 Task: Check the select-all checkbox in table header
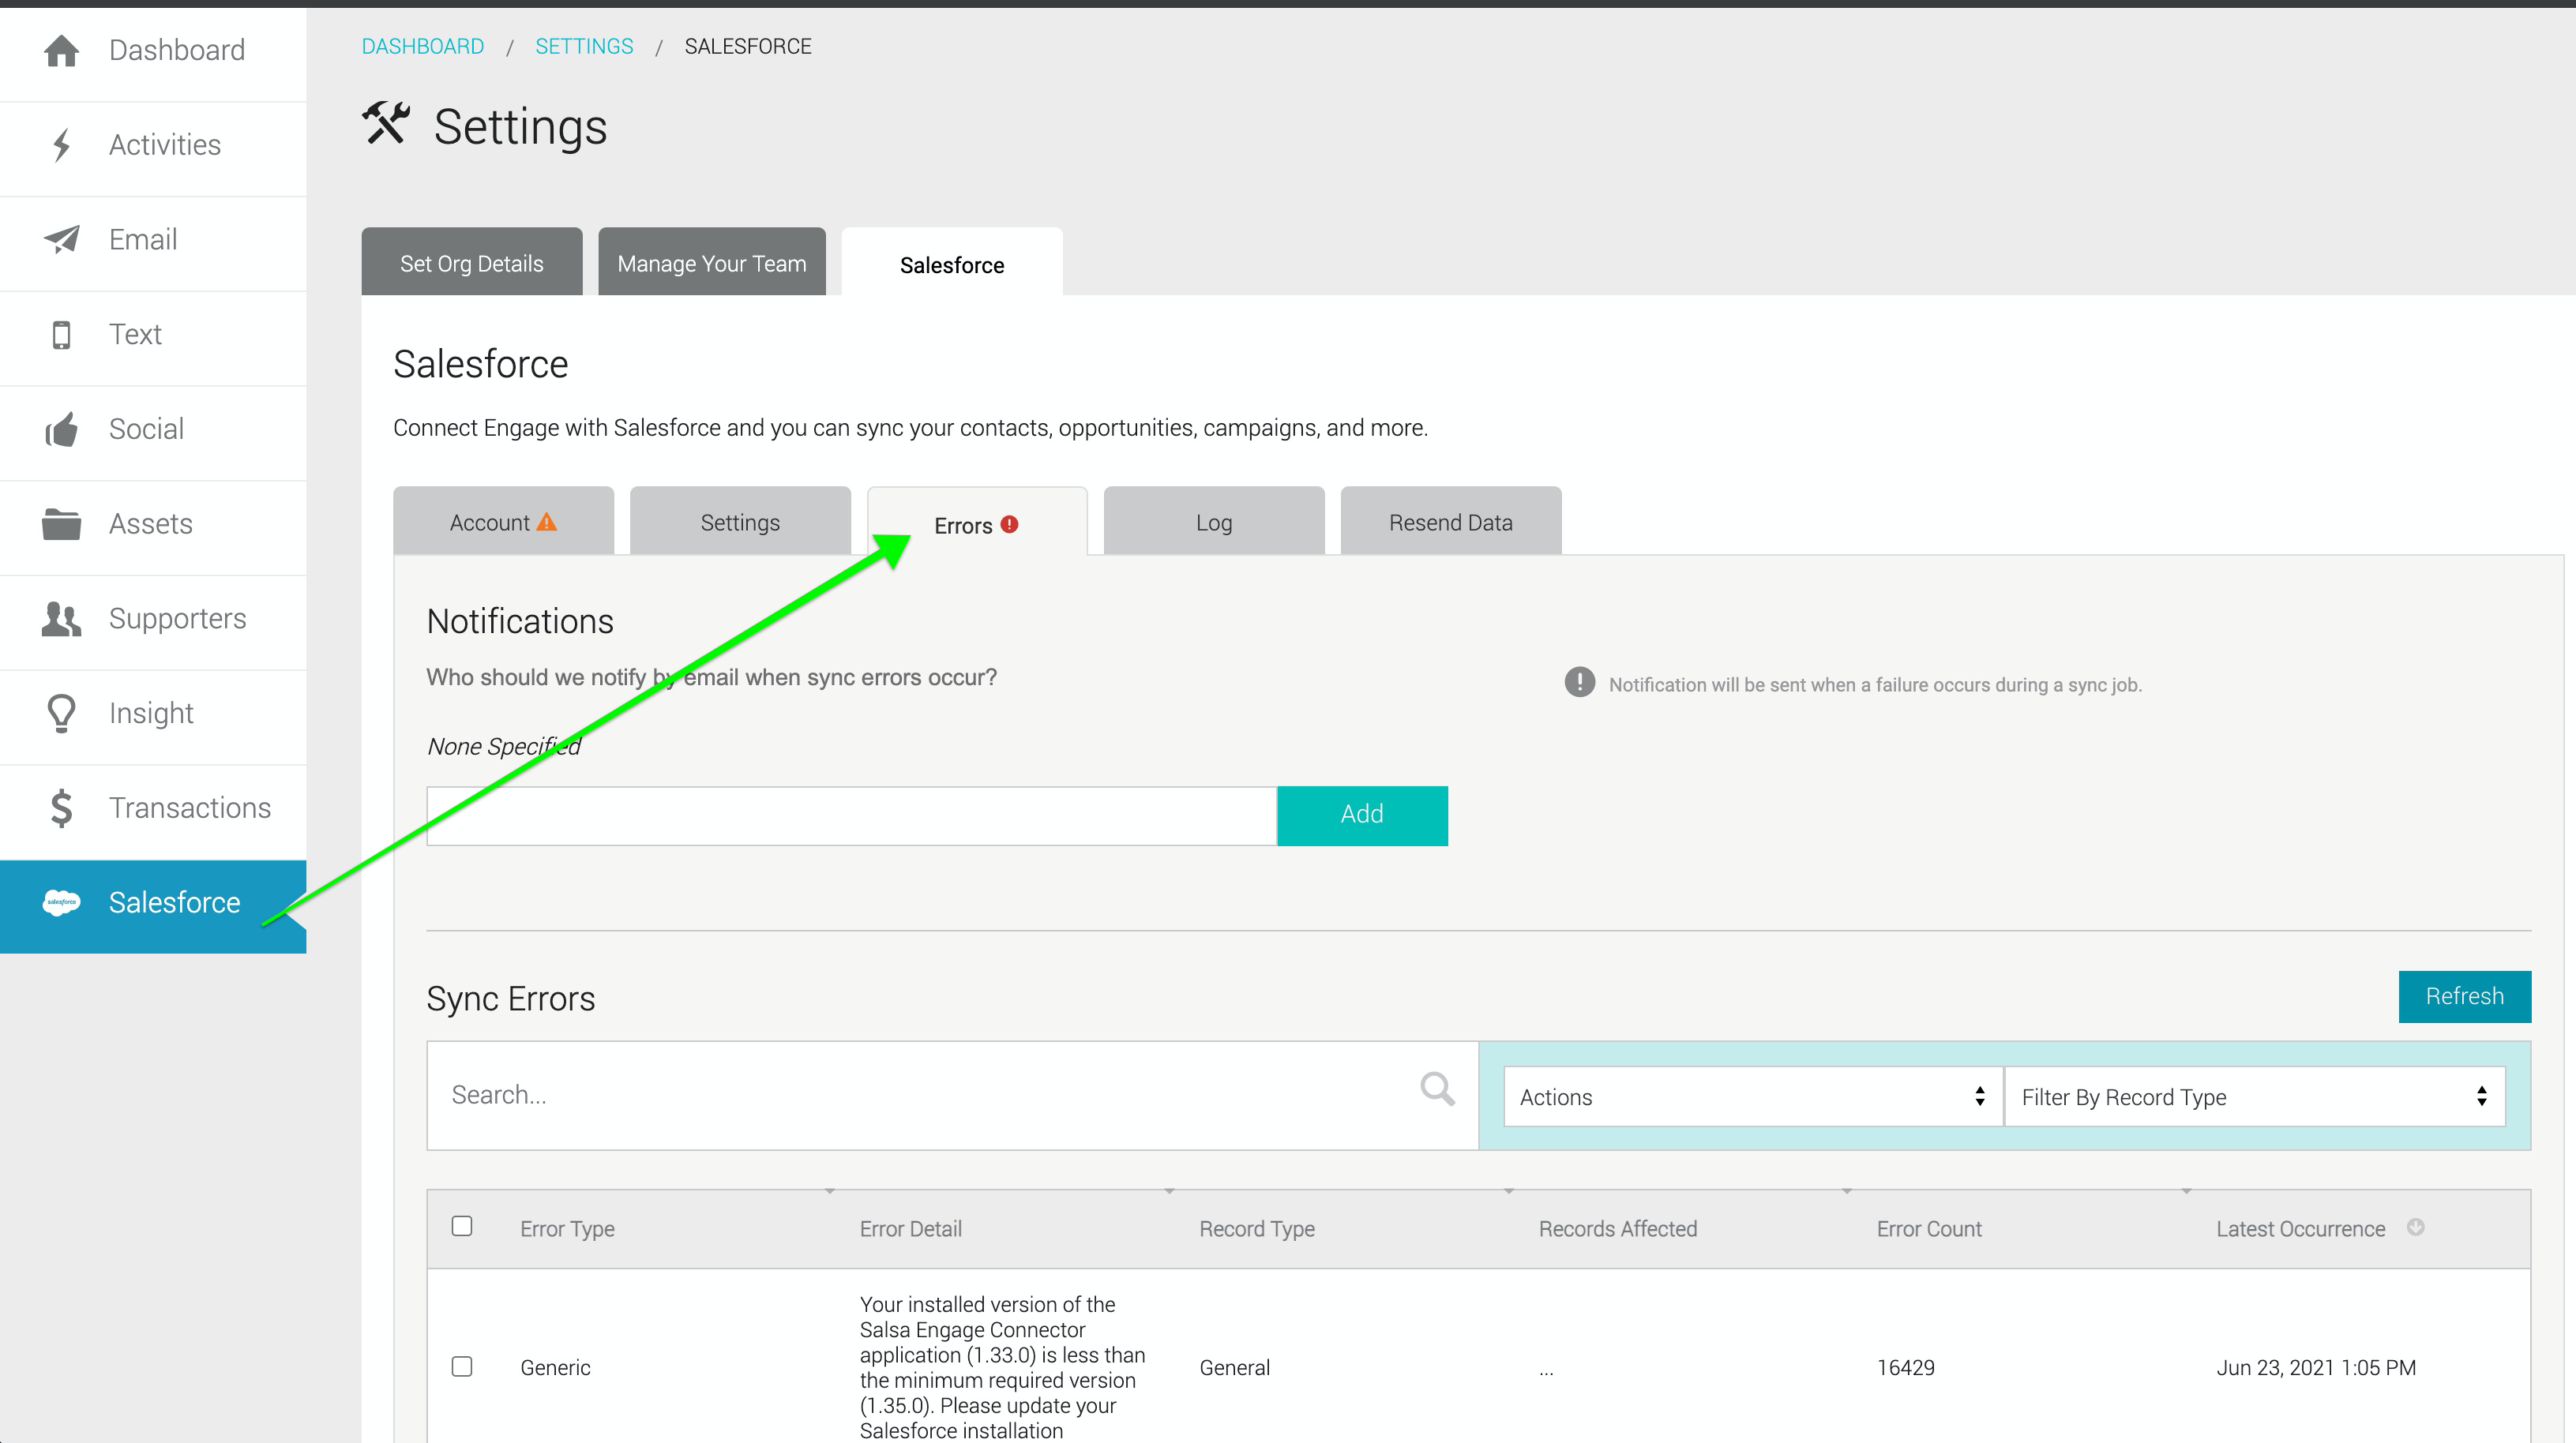pos(462,1226)
